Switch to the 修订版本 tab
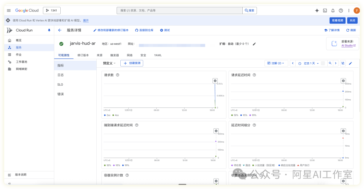This screenshot has height=189, width=364. coord(83,55)
